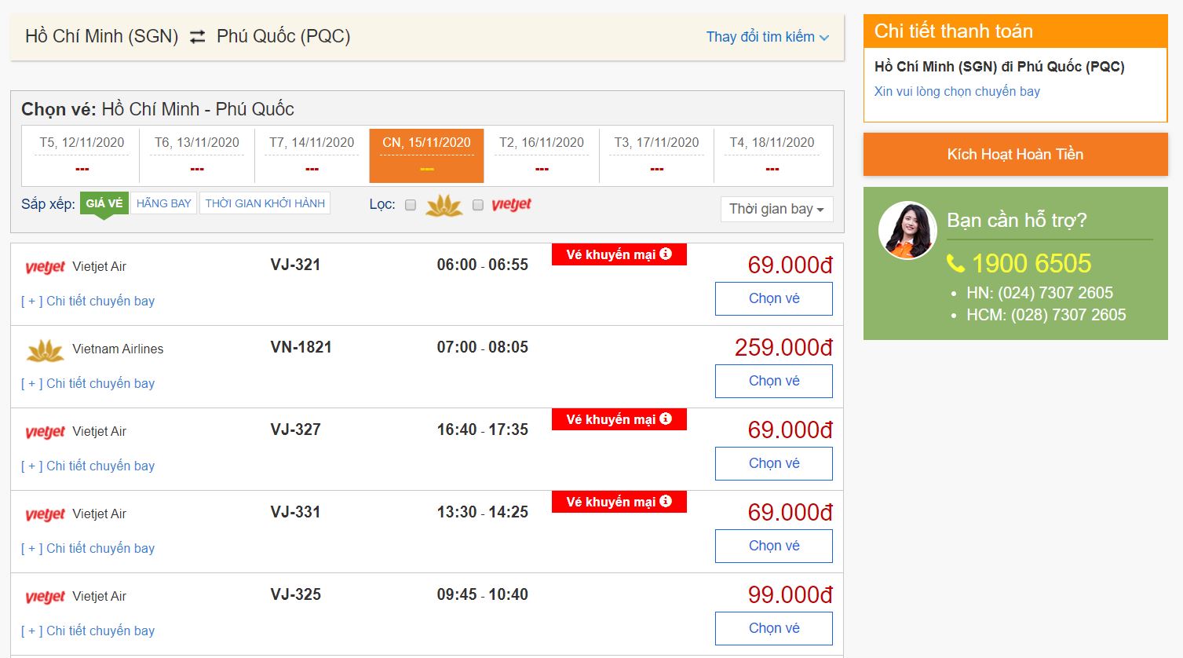
Task: Click the Vietnam Airlines logo on flight VN-1821
Action: (x=45, y=350)
